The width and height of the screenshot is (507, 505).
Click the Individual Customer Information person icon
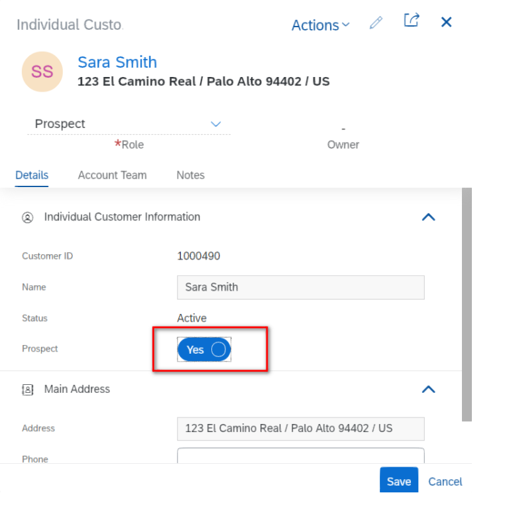pos(27,217)
